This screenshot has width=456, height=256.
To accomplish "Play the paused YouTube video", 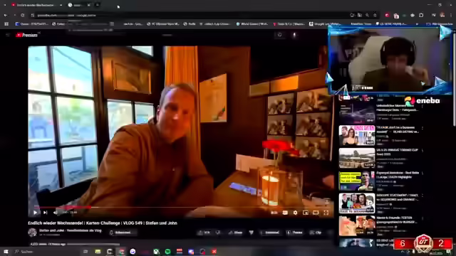I will (35, 213).
